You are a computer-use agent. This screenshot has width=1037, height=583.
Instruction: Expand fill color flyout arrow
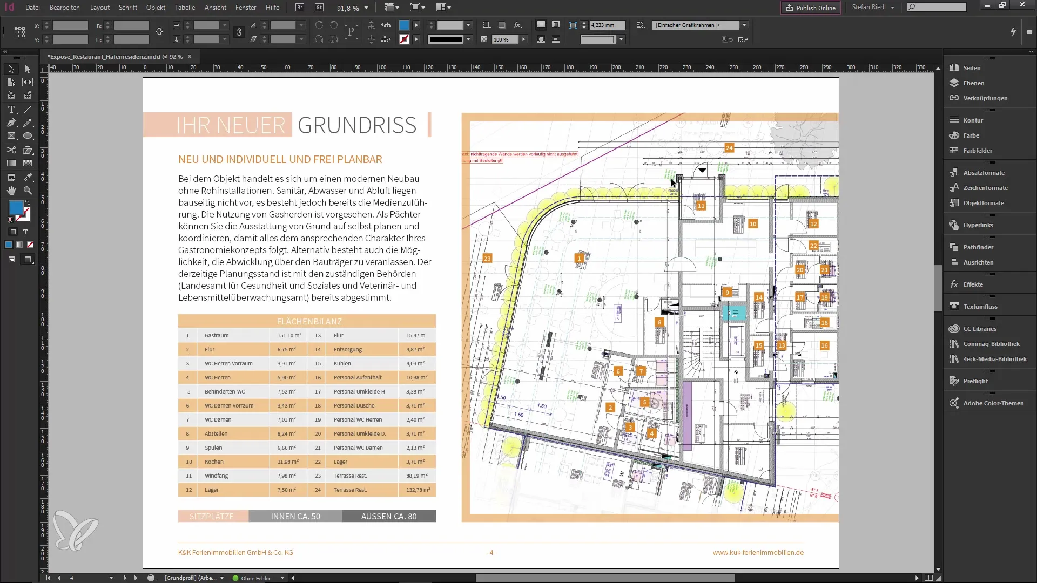click(x=416, y=25)
